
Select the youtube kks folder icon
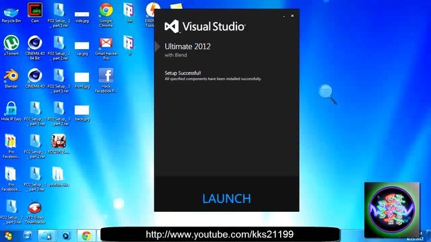point(59,177)
